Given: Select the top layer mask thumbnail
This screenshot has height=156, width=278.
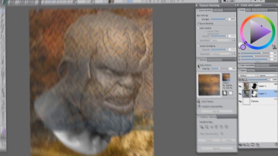Looking at the screenshot, I should coord(254,86).
